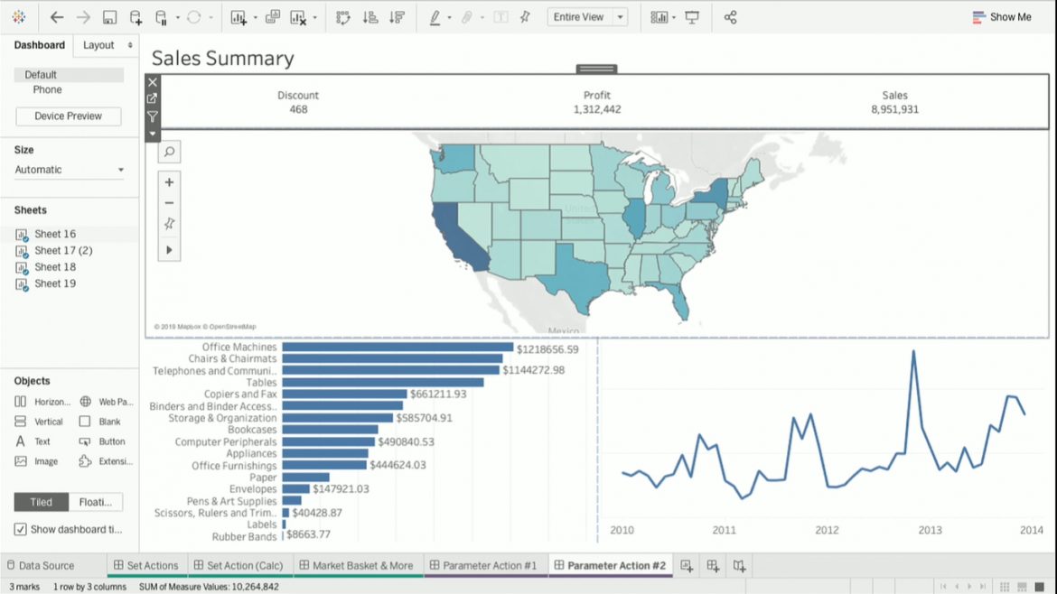
Task: Click the Show Me button
Action: pyautogui.click(x=1001, y=16)
